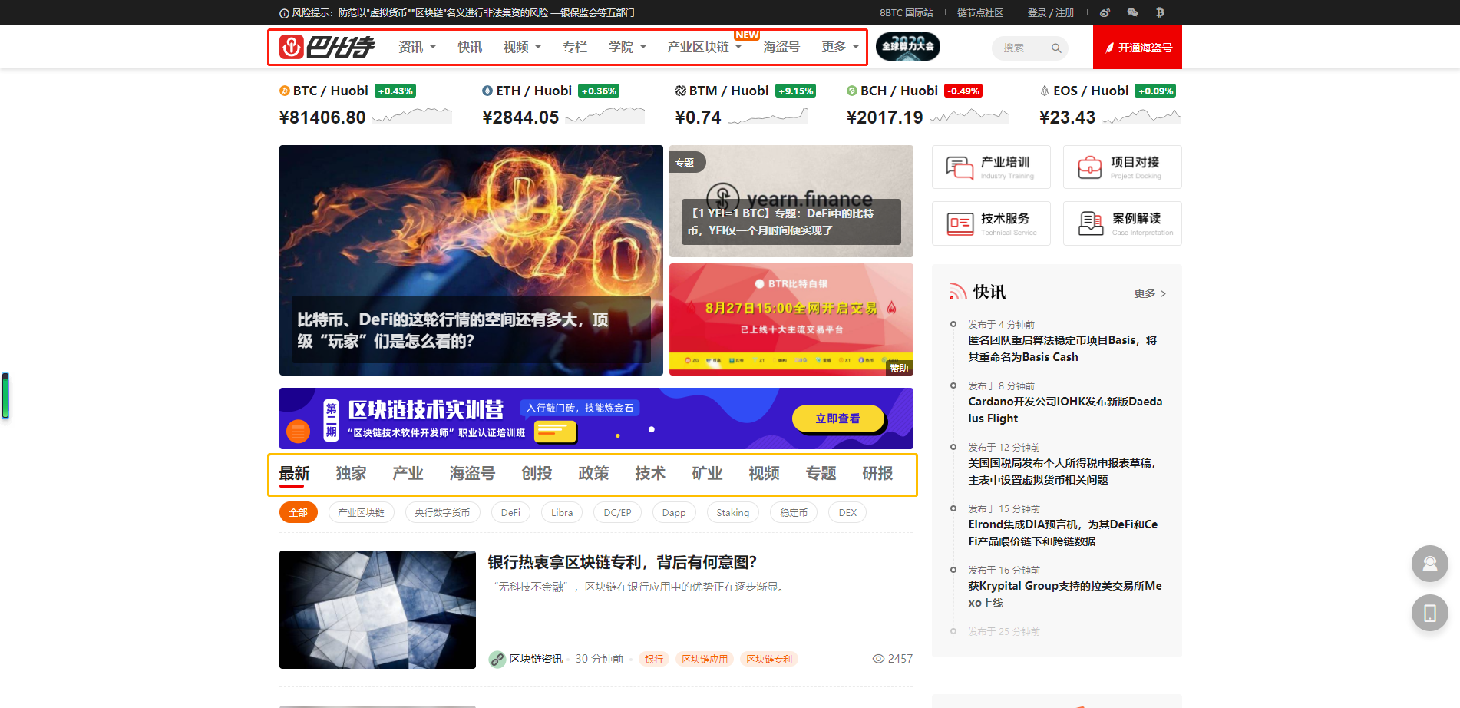This screenshot has height=708, width=1460.
Task: Click the search magnifier icon
Action: point(1056,48)
